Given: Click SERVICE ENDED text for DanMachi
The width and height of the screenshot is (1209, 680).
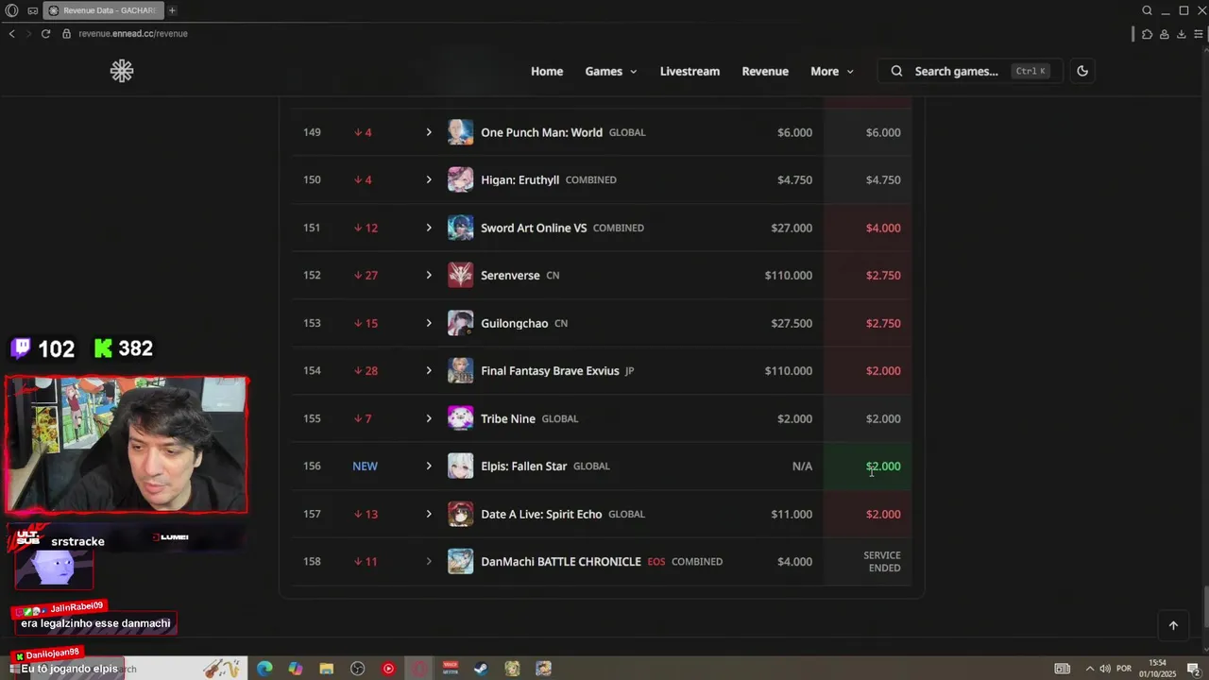Looking at the screenshot, I should click(x=882, y=561).
